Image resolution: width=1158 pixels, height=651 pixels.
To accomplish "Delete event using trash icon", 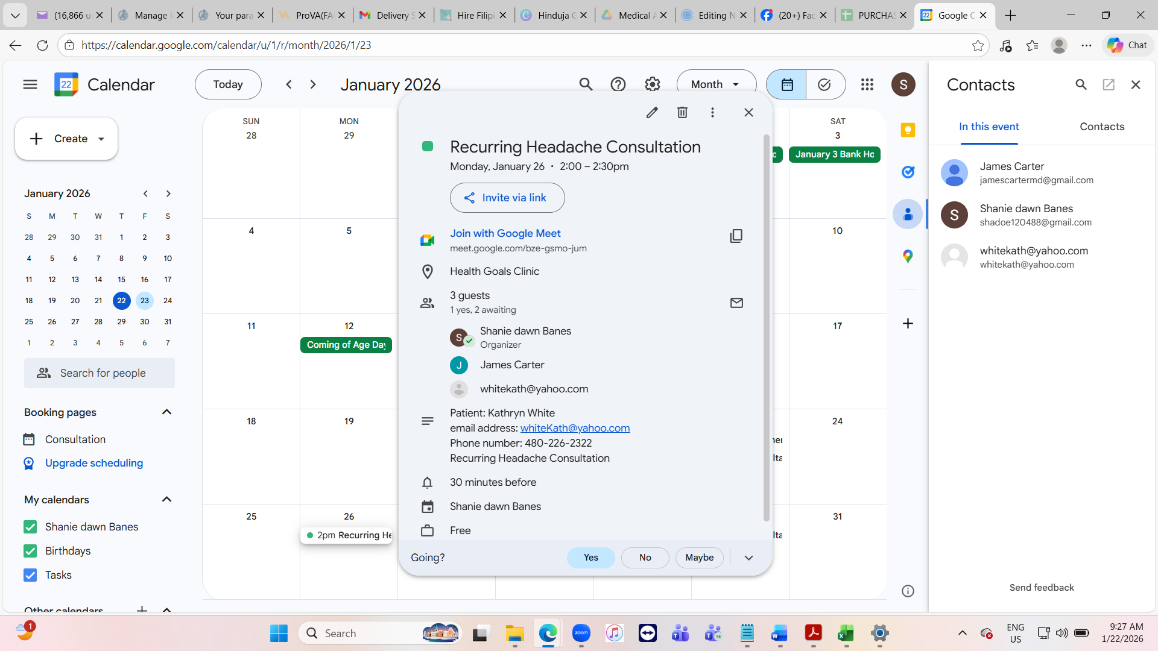I will [682, 113].
